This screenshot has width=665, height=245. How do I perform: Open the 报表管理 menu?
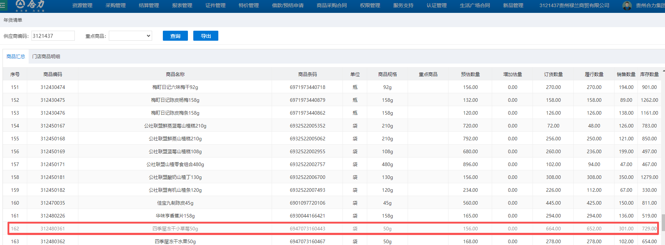[182, 5]
